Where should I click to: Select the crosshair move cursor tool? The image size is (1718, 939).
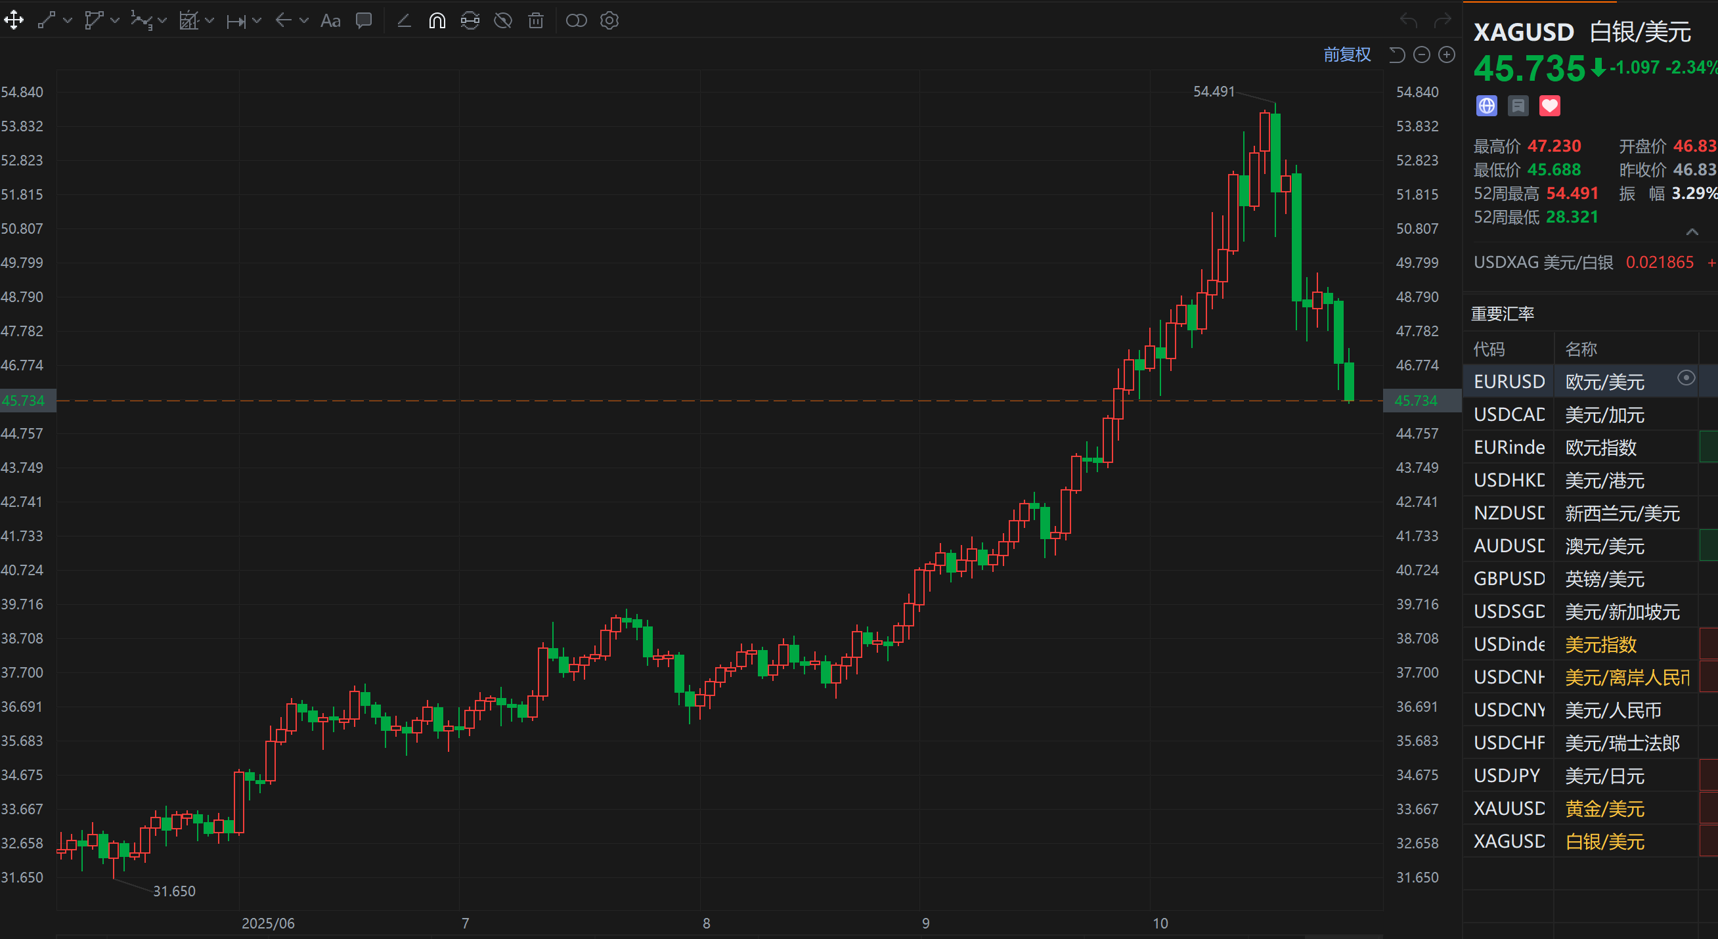14,20
